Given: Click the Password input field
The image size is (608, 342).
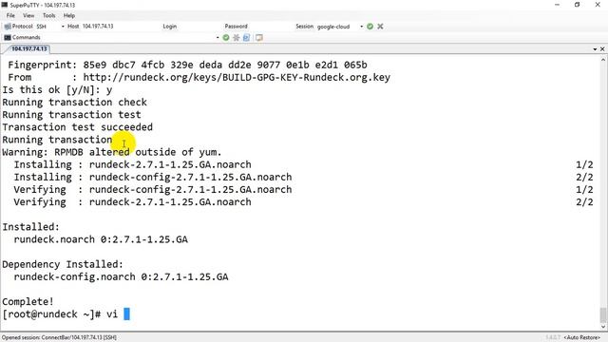Looking at the screenshot, I should [x=270, y=27].
